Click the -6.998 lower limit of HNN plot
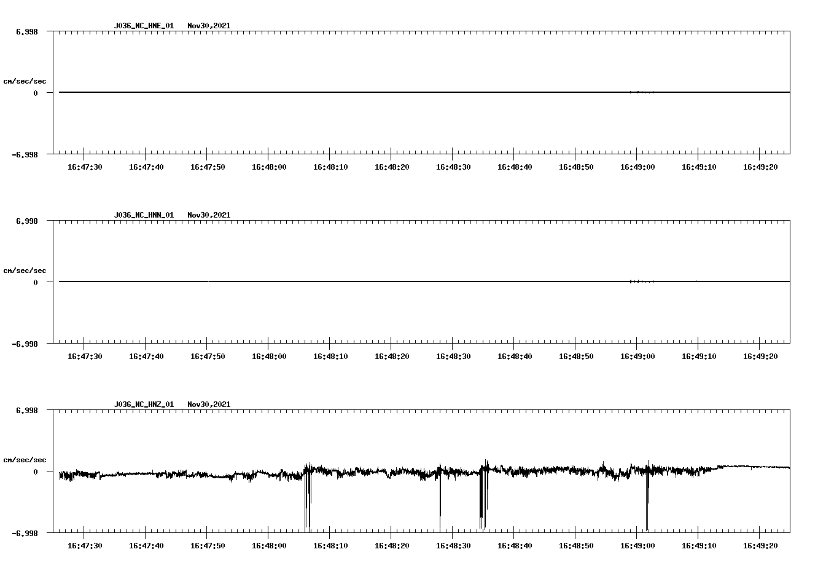The height and width of the screenshot is (568, 834). click(25, 344)
